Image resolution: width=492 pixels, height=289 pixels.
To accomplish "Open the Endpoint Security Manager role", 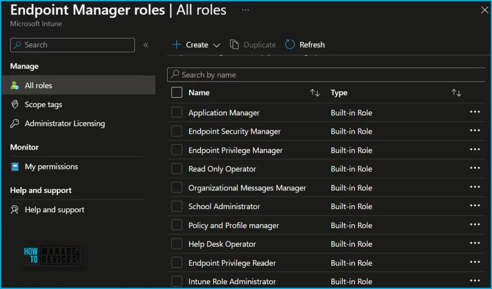I will pos(234,131).
